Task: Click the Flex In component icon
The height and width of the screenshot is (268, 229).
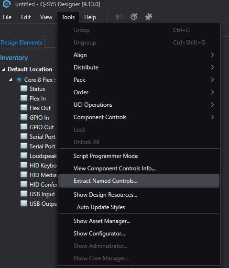Action: click(x=24, y=98)
